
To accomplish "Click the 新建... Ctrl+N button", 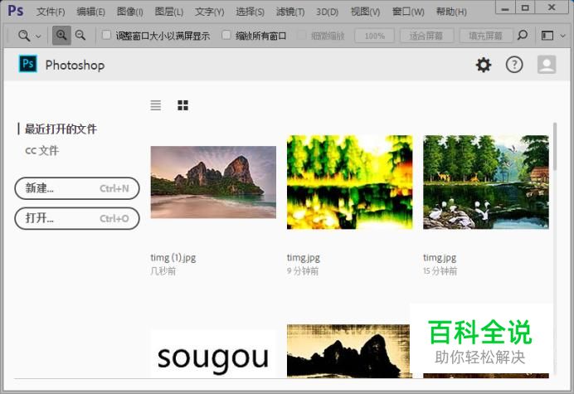I will 77,188.
